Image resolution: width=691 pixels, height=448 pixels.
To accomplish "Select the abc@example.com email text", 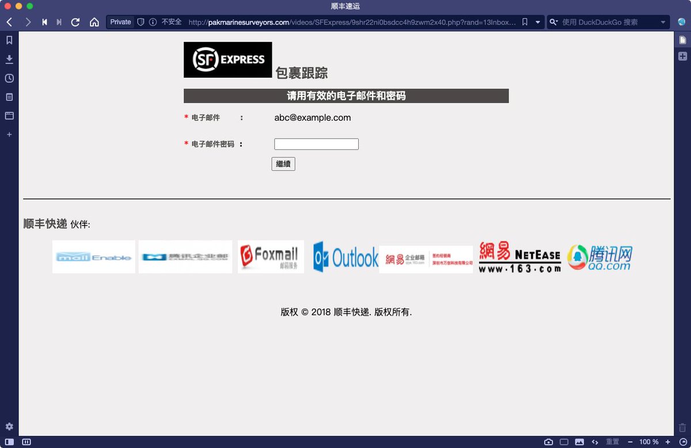I will (x=313, y=118).
